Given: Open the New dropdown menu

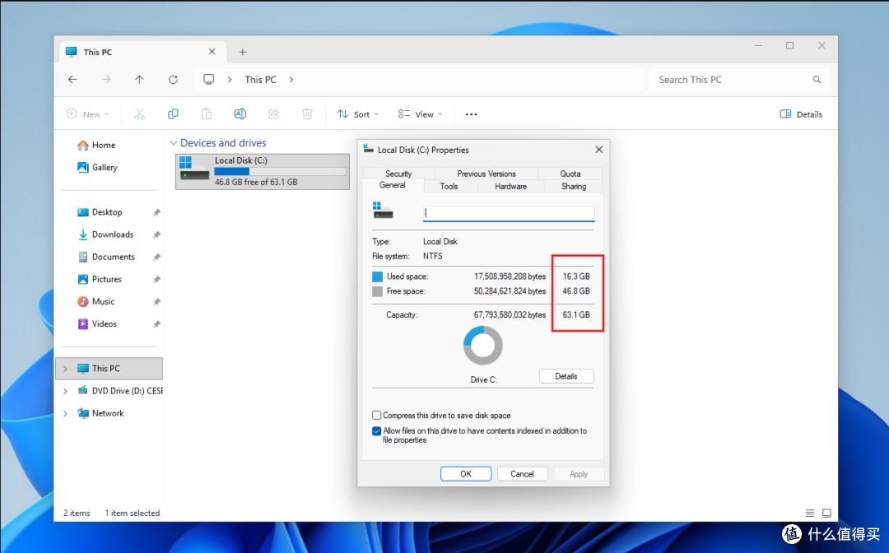Looking at the screenshot, I should [x=87, y=114].
